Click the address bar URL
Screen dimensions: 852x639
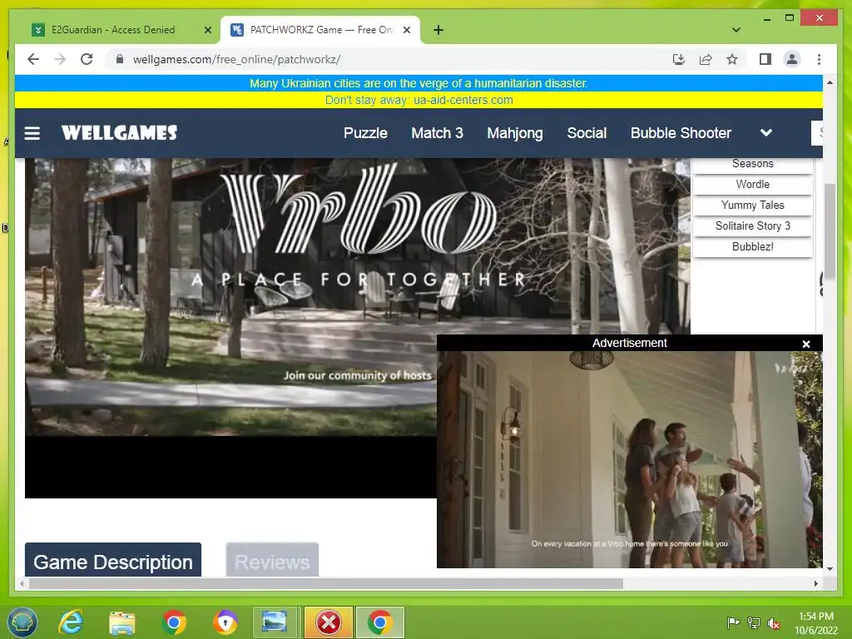tap(236, 59)
